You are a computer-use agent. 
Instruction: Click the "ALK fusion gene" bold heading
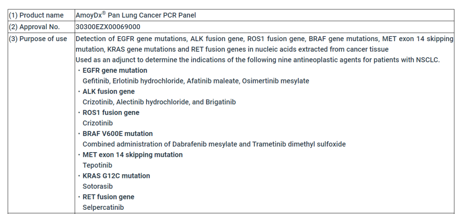click(x=108, y=92)
